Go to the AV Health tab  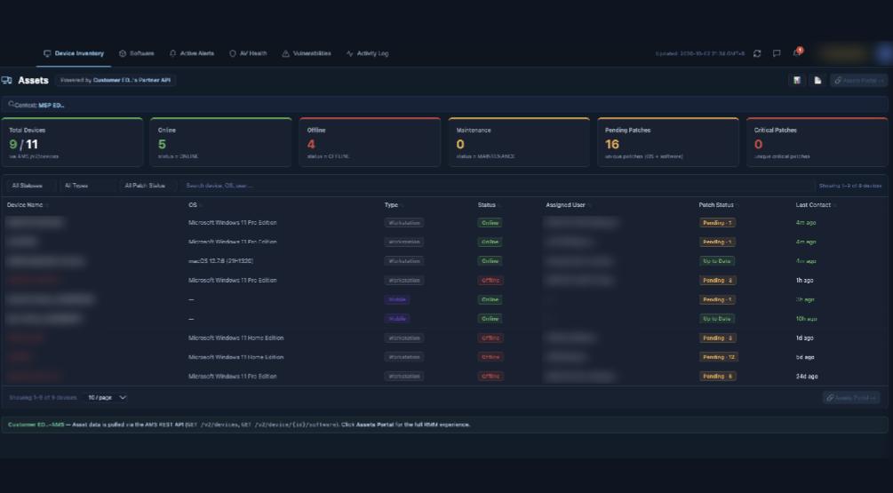click(x=248, y=53)
